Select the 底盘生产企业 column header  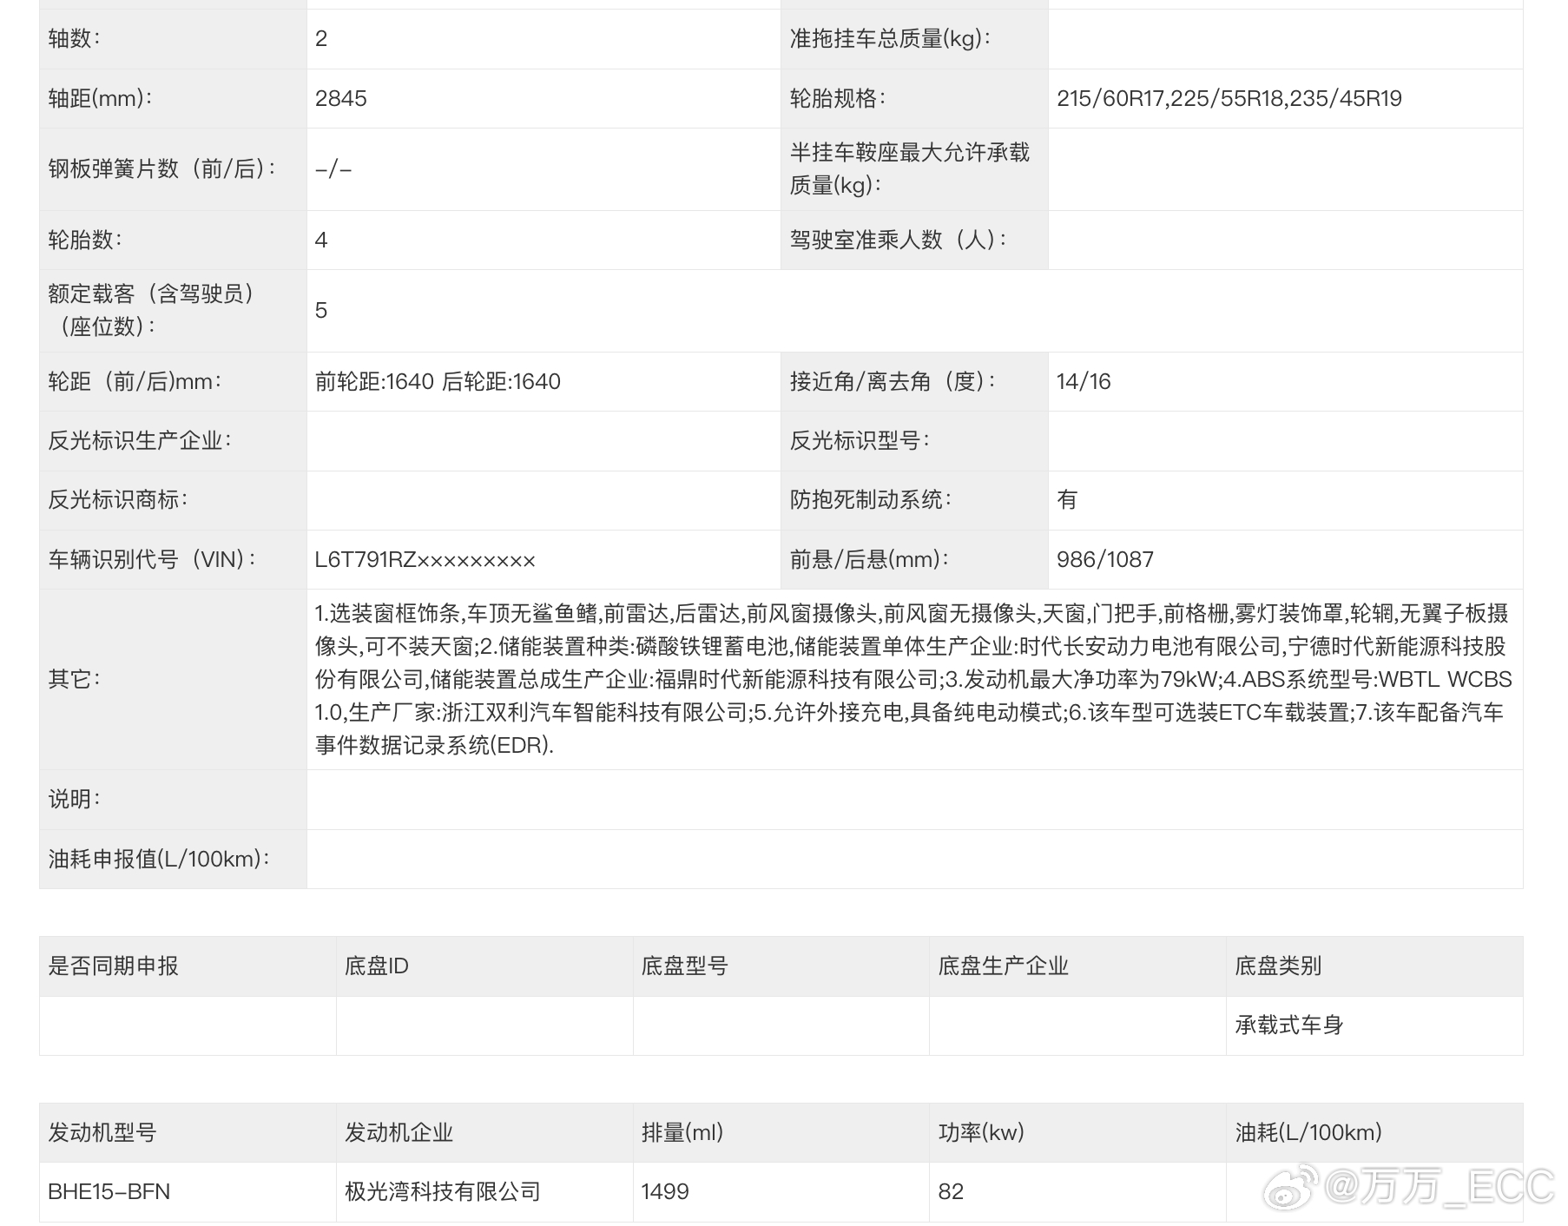[x=1003, y=966]
